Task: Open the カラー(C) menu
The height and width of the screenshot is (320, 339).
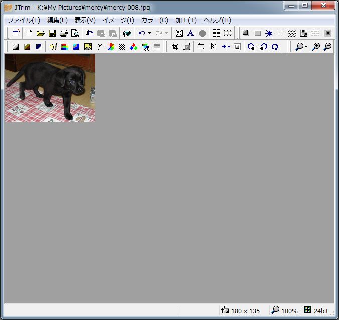Action: tap(155, 20)
